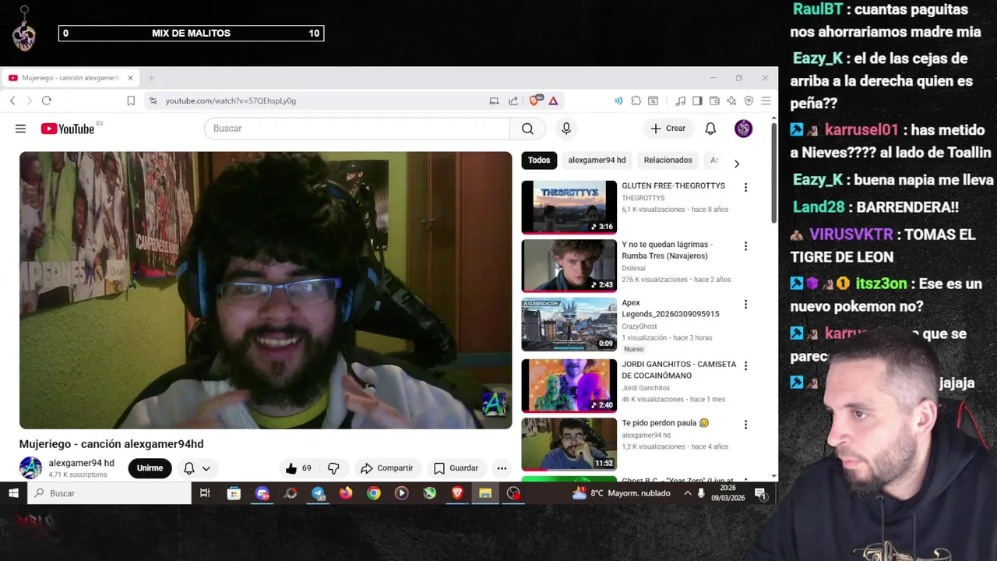Screen dimensions: 997x561
Task: Open more actions ellipsis below the video
Action: tap(502, 468)
